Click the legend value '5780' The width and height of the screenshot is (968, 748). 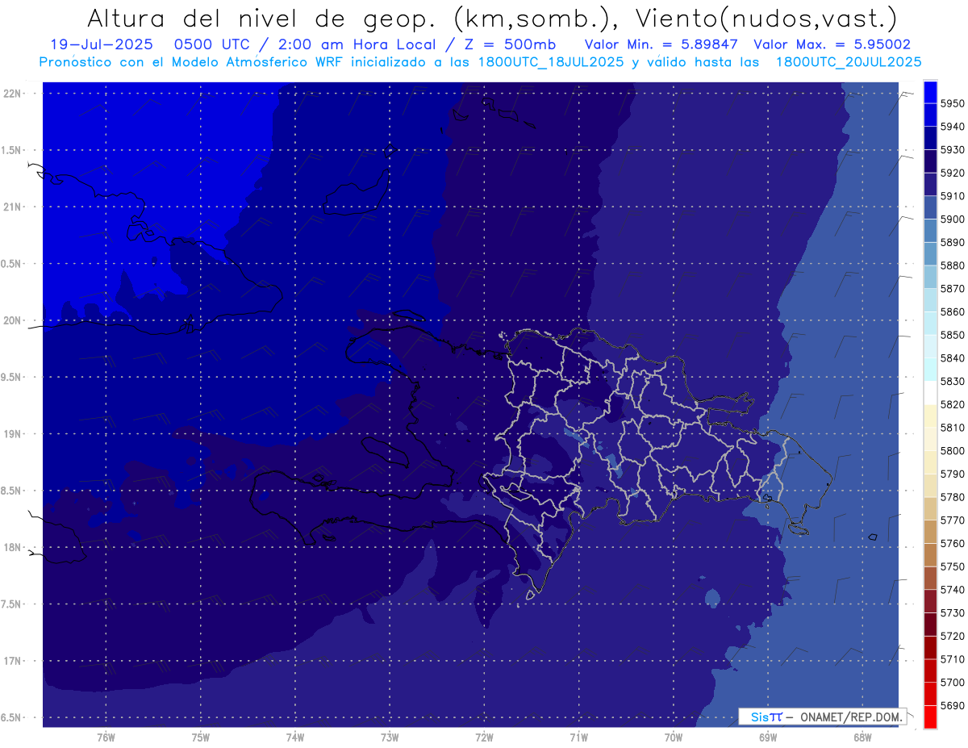point(953,497)
